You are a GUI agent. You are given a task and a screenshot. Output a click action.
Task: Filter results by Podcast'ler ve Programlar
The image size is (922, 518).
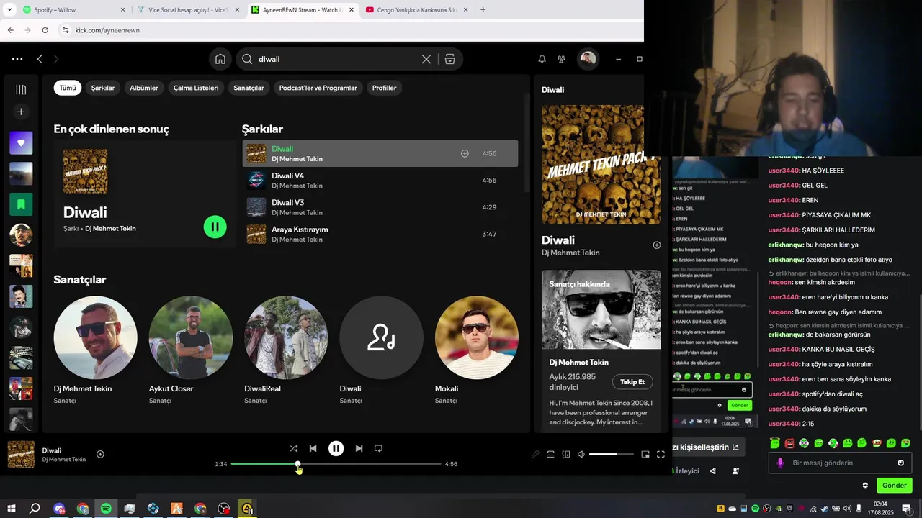click(x=318, y=88)
